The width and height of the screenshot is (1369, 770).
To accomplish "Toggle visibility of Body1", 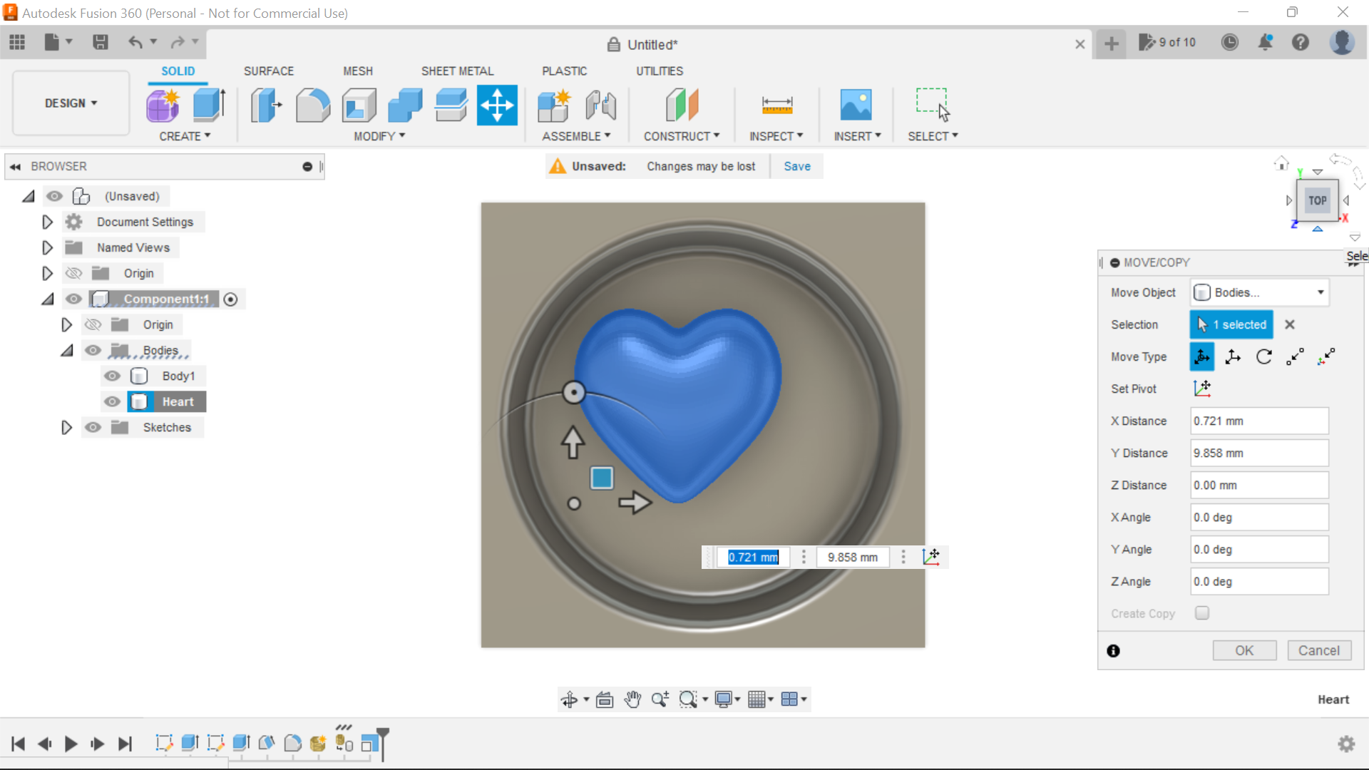I will [112, 376].
